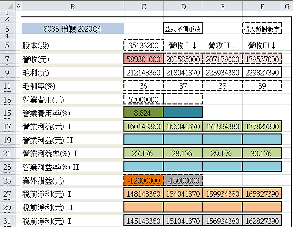The image size is (293, 227).
Task: Select gross profit cell 229827390
Action: pyautogui.click(x=262, y=72)
